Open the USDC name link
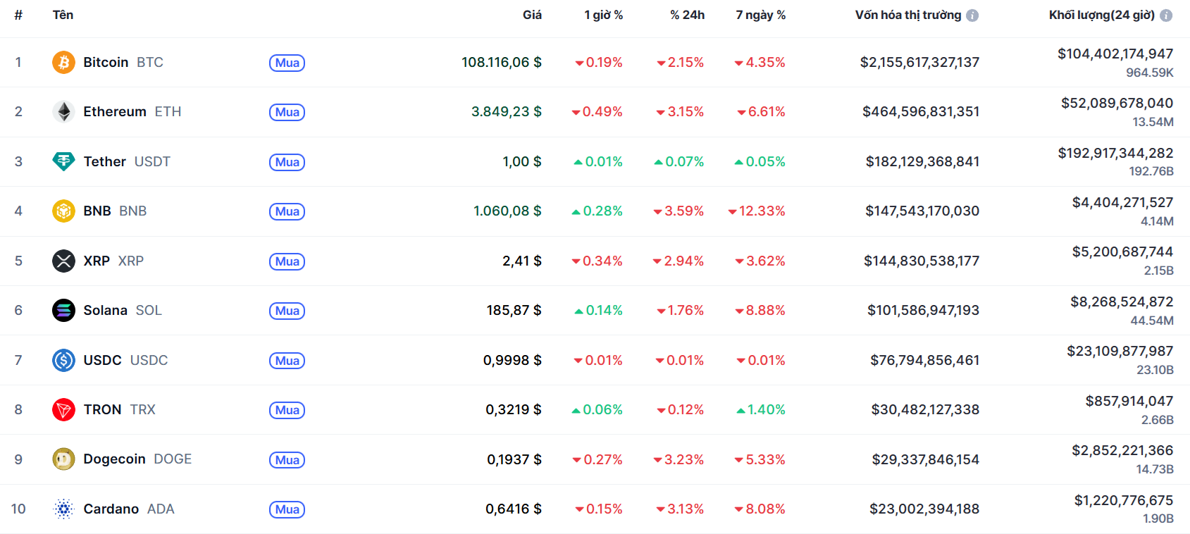 tap(125, 360)
